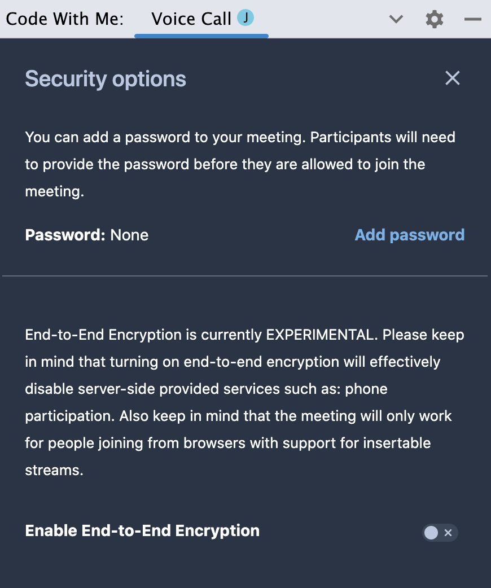Image resolution: width=491 pixels, height=588 pixels.
Task: Hide the Code With Me tool window
Action: [x=472, y=19]
